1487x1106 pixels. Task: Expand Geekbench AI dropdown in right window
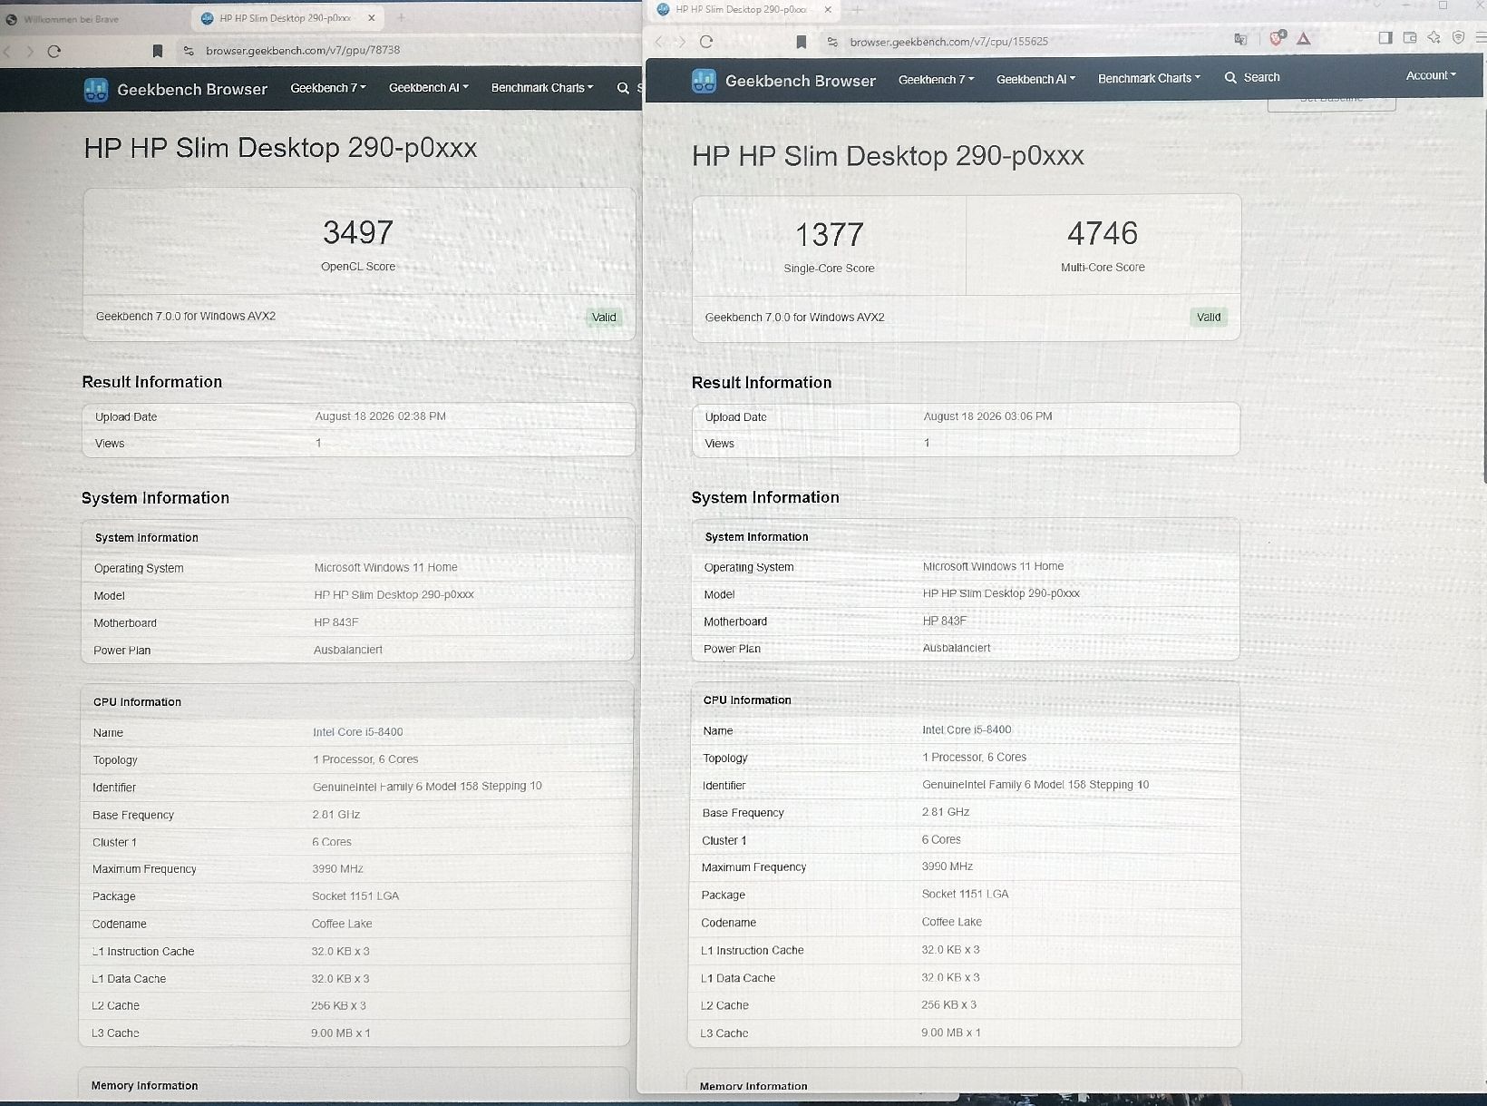[1036, 79]
